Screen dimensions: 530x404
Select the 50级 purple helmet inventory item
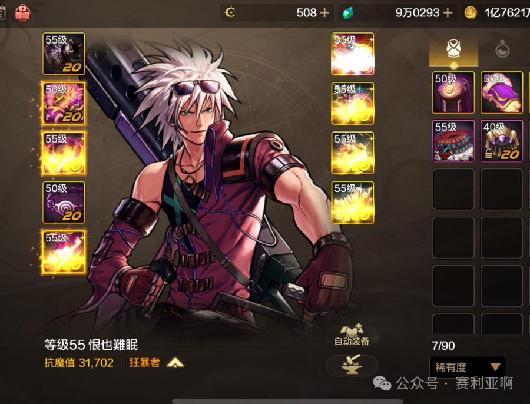[453, 92]
